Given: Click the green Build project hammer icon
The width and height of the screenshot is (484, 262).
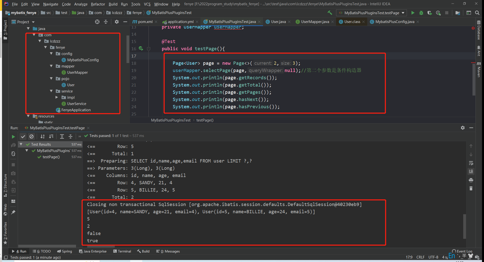Looking at the screenshot, I should 330,13.
